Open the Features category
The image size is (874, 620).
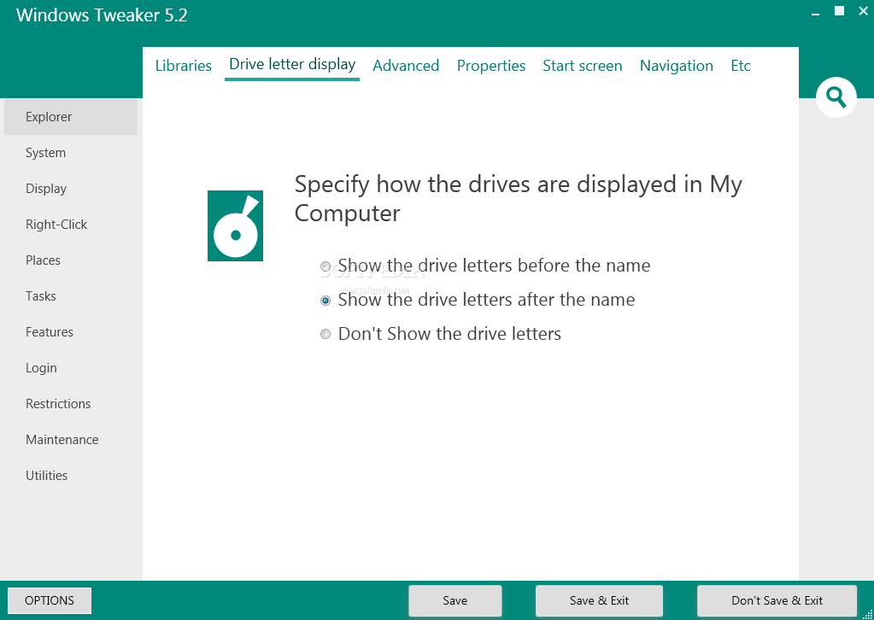(x=71, y=332)
